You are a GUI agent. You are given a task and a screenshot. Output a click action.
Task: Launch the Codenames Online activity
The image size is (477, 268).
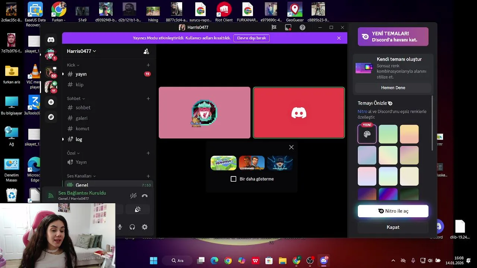[252, 163]
